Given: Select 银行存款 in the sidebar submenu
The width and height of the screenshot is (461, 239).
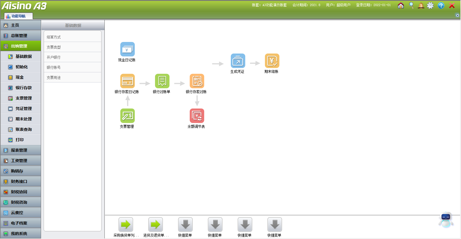Looking at the screenshot, I should 23,88.
